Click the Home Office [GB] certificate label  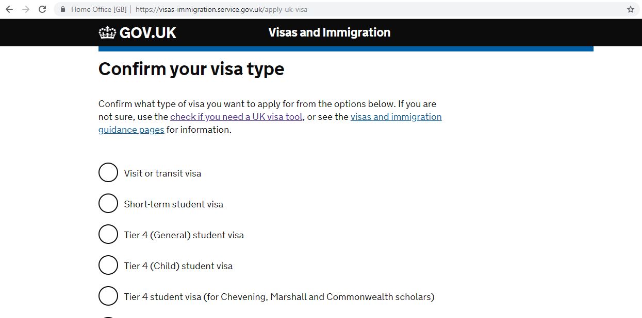point(98,9)
